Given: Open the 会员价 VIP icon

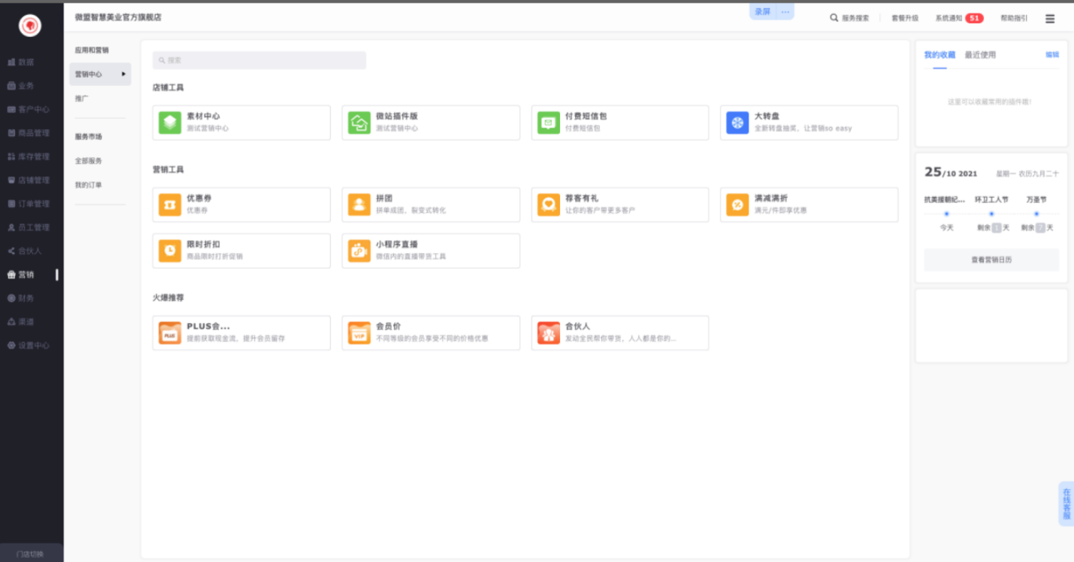Looking at the screenshot, I should click(x=359, y=333).
